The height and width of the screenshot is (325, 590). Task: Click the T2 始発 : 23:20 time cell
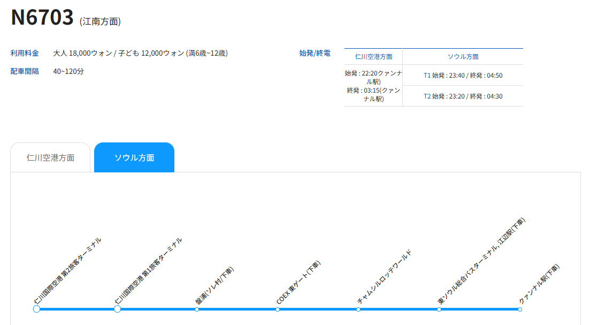click(463, 96)
